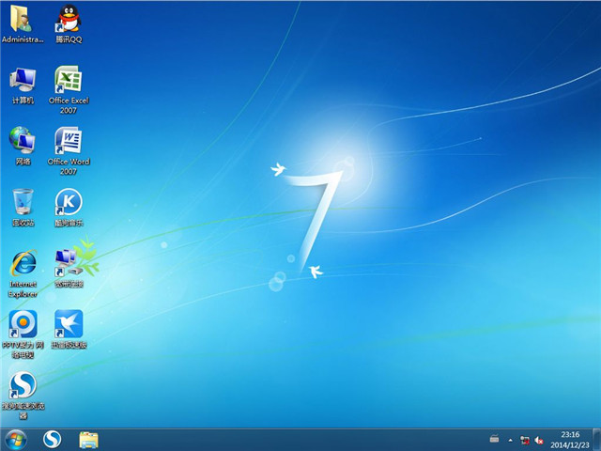This screenshot has height=451, width=601.
Task: Open the network status tray icon
Action: click(525, 440)
